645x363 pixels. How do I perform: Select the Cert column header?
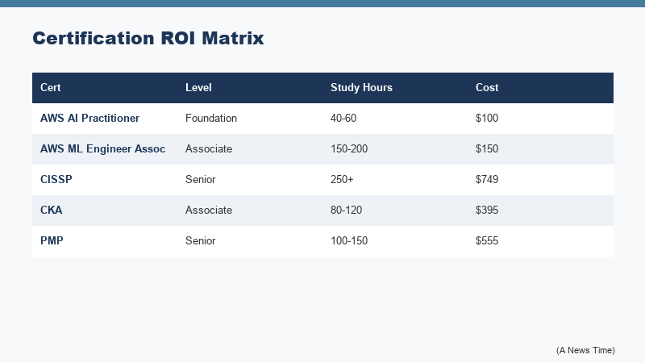[x=51, y=88]
